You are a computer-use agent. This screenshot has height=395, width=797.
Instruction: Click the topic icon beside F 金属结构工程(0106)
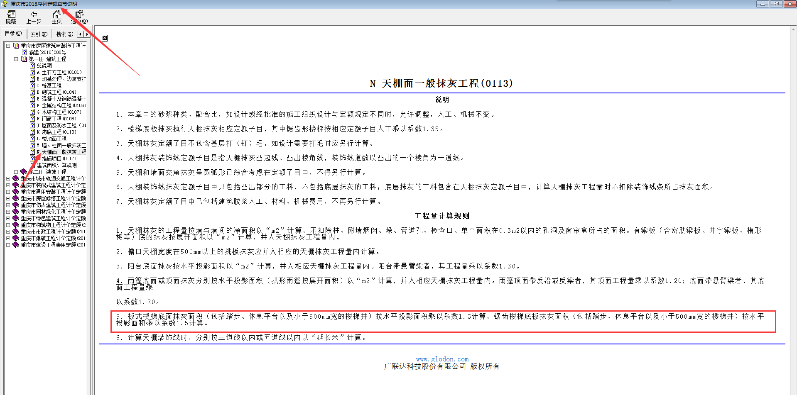click(32, 105)
